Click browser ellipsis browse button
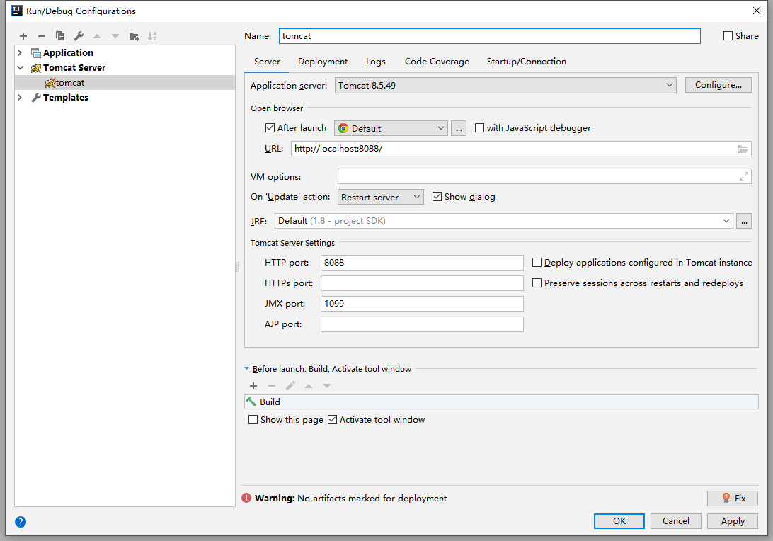 pos(459,128)
